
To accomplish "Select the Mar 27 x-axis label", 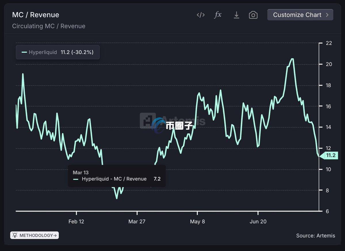I will pos(137,221).
